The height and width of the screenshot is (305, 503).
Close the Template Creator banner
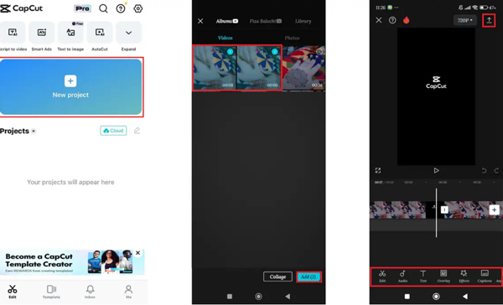138,253
